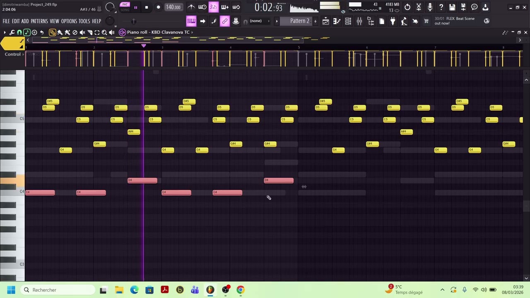This screenshot has width=530, height=298.
Task: Click the online news globe icon
Action: click(x=487, y=21)
